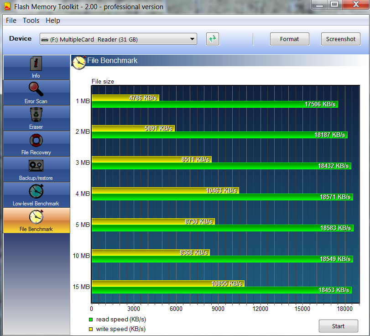The width and height of the screenshot is (370, 336).
Task: Click the app icon in title bar
Action: 7,6
